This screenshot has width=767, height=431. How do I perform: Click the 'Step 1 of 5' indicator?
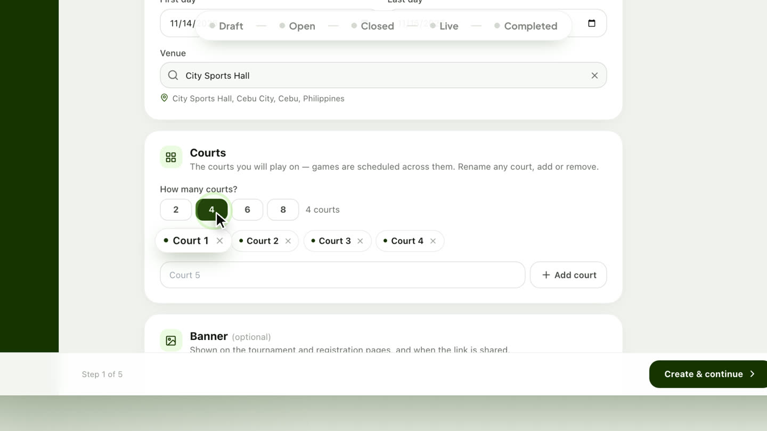click(102, 374)
